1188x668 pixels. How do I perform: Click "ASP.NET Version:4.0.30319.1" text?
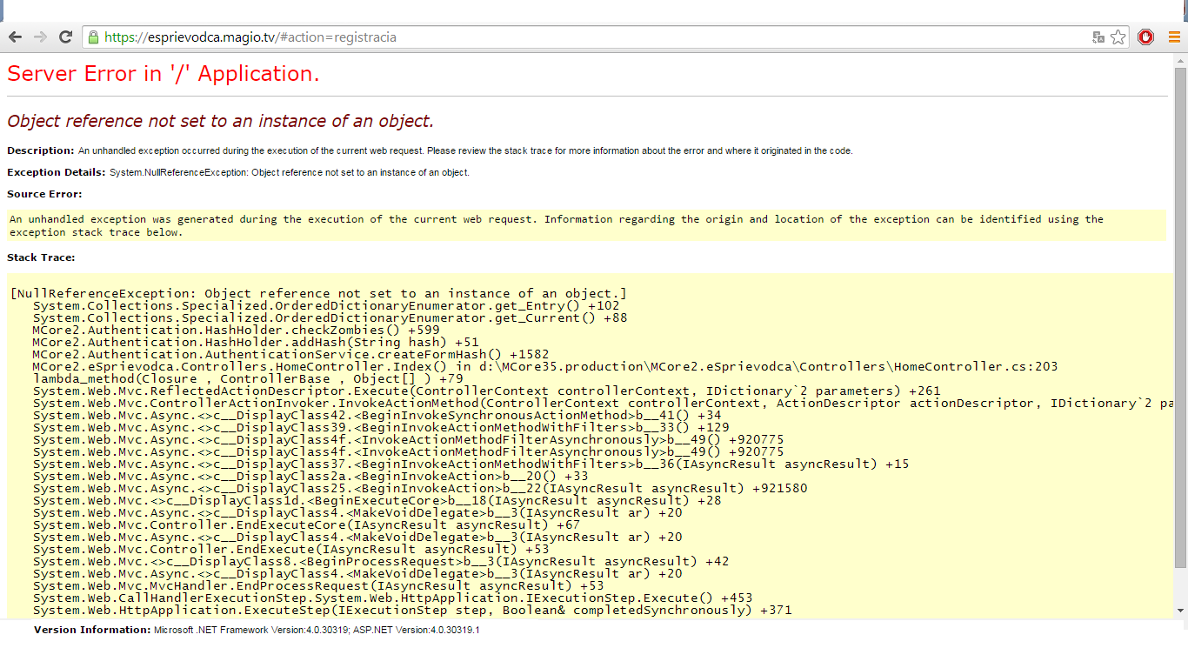pos(416,629)
